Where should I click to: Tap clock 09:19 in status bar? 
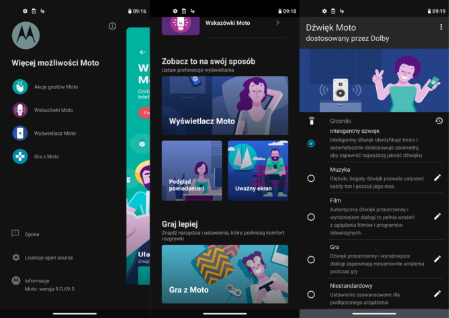(439, 11)
